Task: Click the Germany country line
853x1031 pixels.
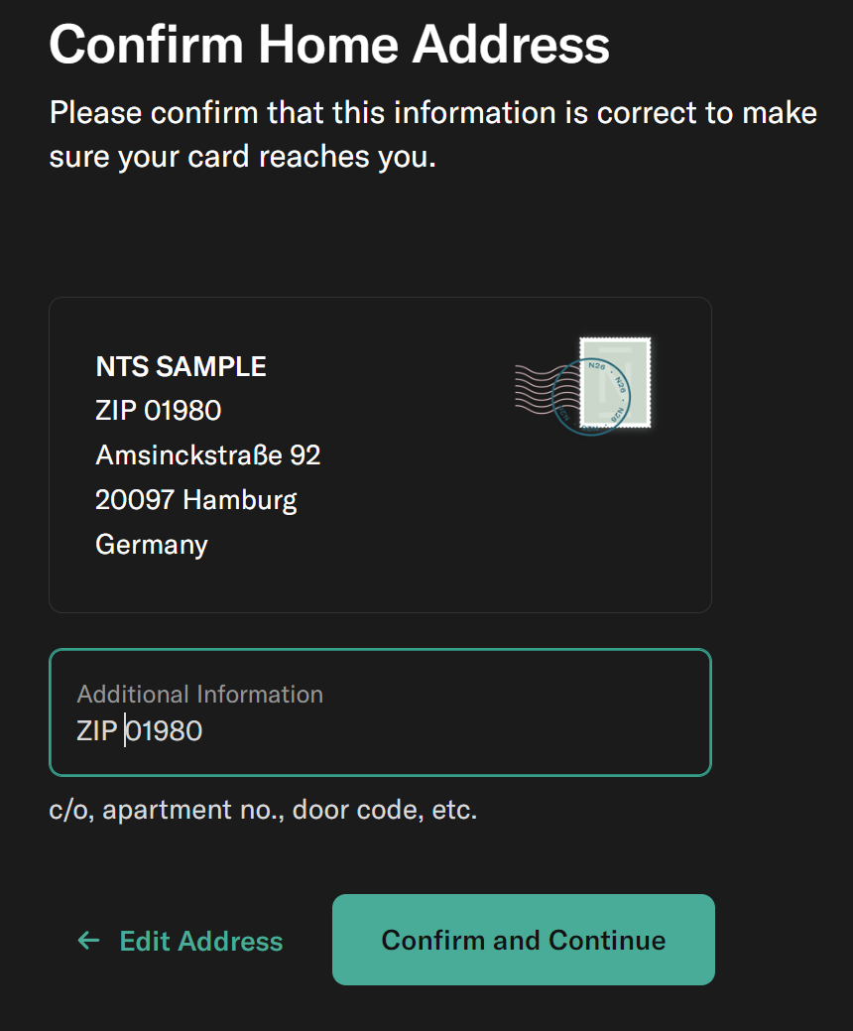Action: click(x=151, y=545)
